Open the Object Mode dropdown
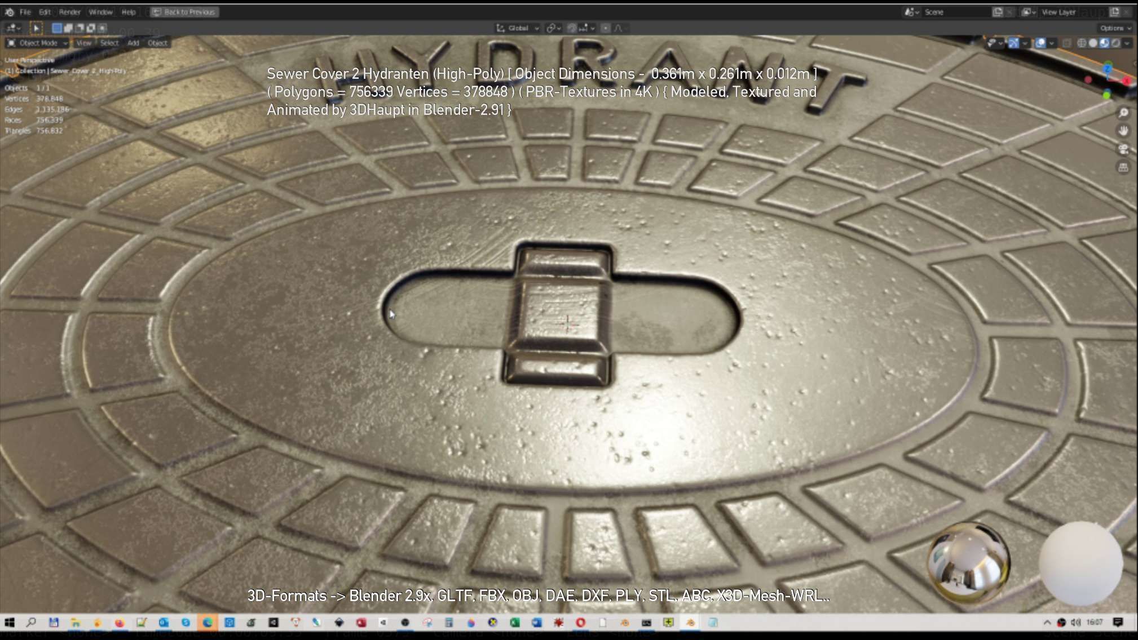This screenshot has width=1138, height=640. 38,43
